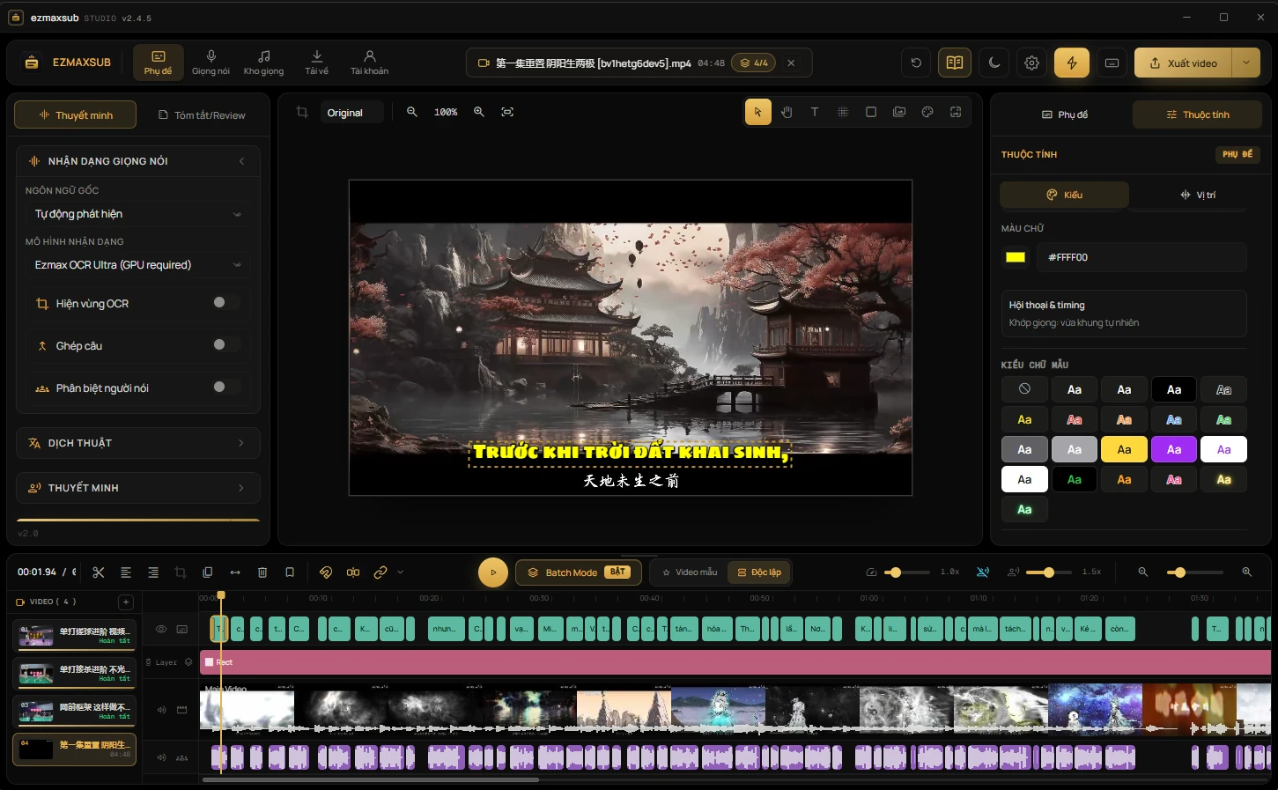Screen dimensions: 1278x790
Task: Click the trash delete icon in timeline
Action: (x=262, y=572)
